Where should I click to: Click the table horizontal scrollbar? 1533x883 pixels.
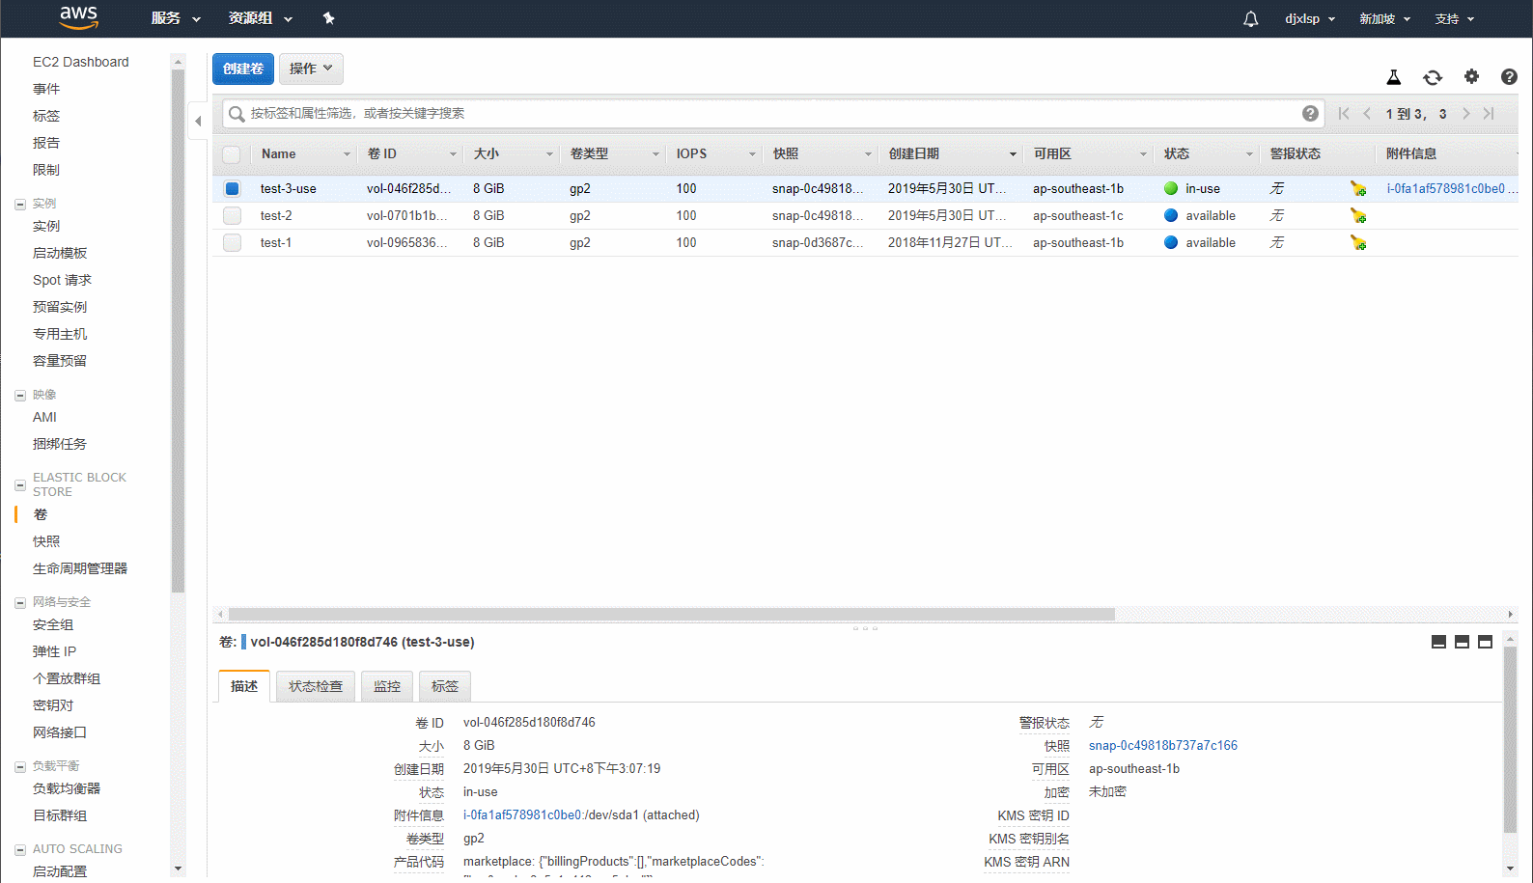(671, 614)
